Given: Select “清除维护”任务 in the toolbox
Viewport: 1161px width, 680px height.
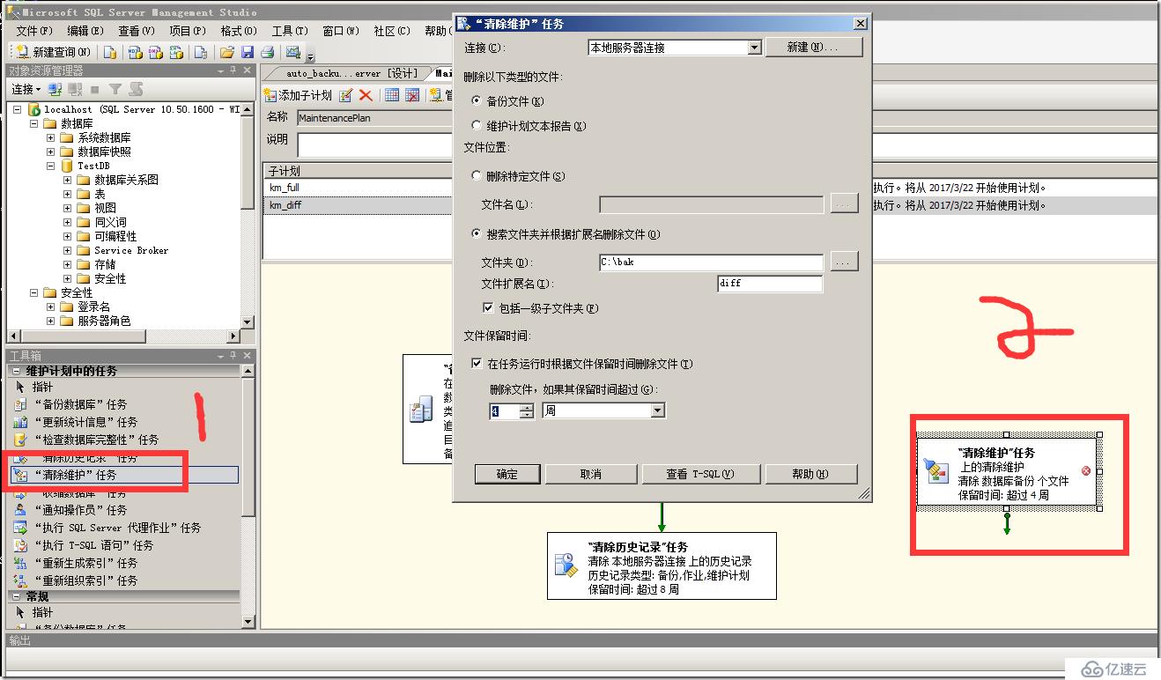Looking at the screenshot, I should tap(125, 475).
